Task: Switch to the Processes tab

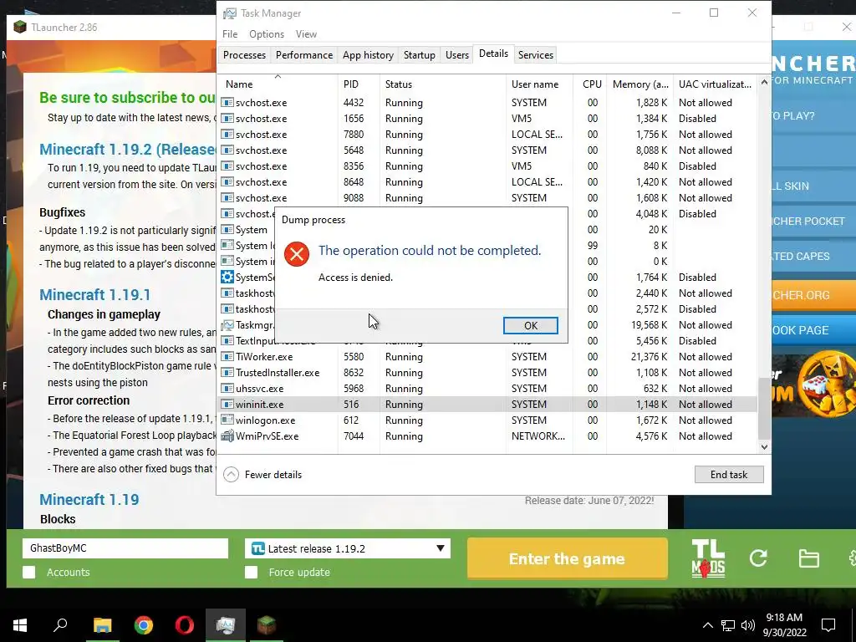Action: coord(244,55)
